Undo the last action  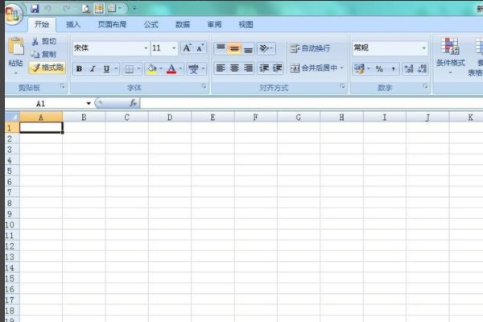click(47, 9)
